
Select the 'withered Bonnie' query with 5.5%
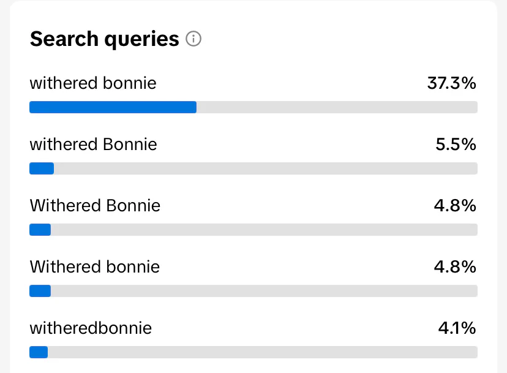(x=93, y=145)
